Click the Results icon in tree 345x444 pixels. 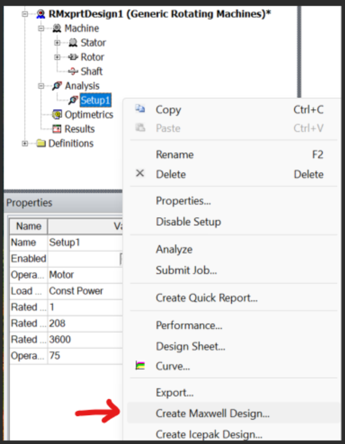[57, 129]
